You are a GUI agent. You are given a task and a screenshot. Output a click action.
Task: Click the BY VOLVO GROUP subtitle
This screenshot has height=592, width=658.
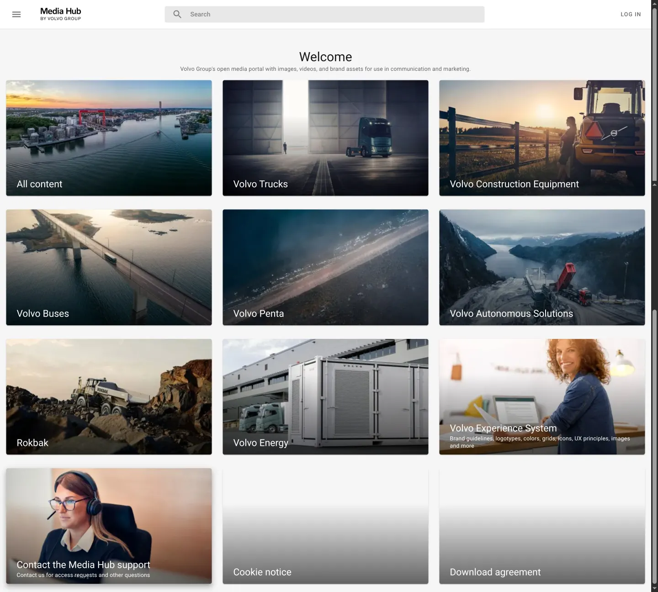(x=60, y=19)
